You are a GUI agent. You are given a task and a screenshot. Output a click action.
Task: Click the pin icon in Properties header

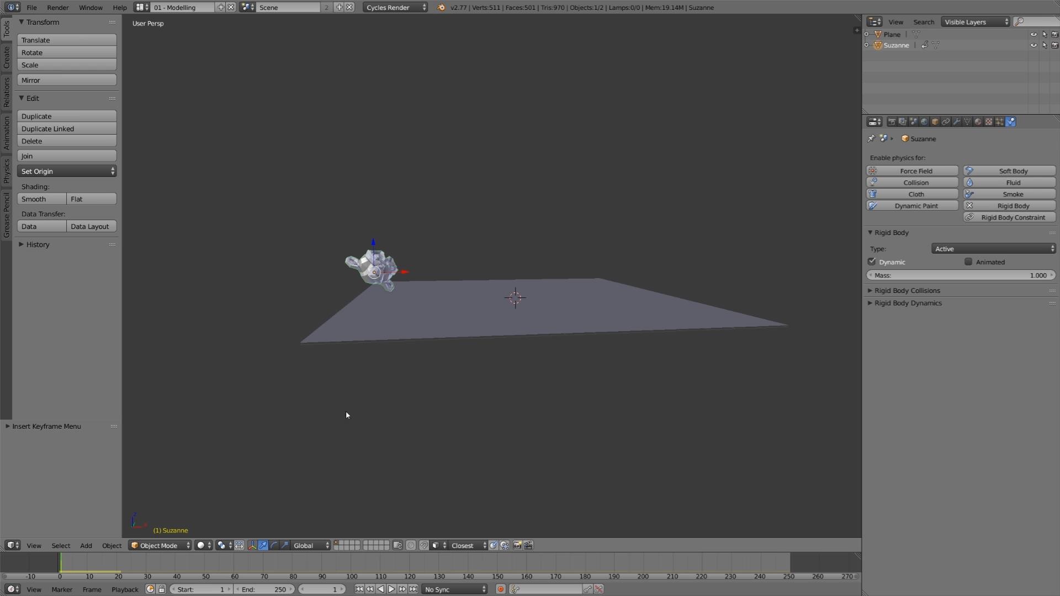click(871, 139)
